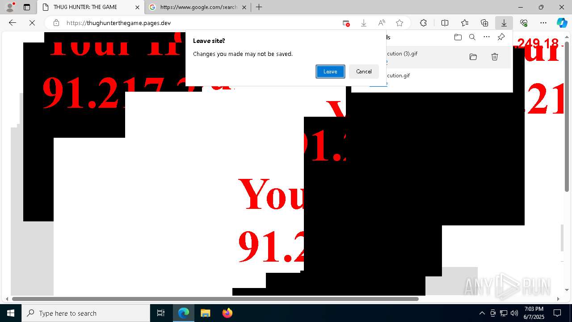Open network settings in tray
Image resolution: width=572 pixels, height=322 pixels.
tap(504, 313)
